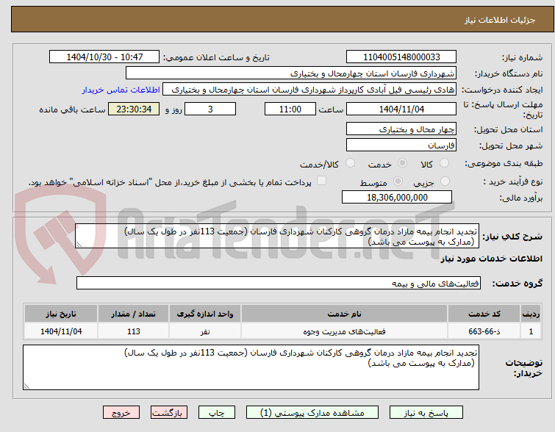
Task: Click the announcement date field 1404/10/30 - 10:47
Action: (x=104, y=57)
